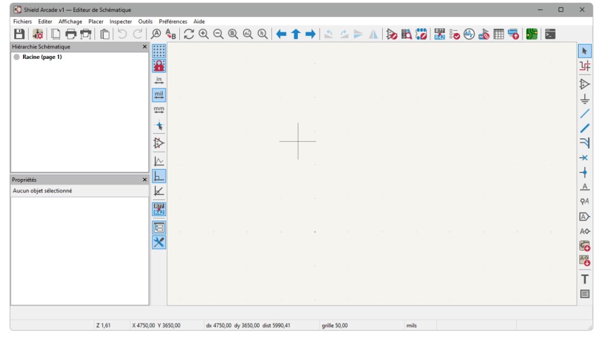Run the electrical rules check (ERC)
Screen dimensions: 604x339
pos(454,34)
